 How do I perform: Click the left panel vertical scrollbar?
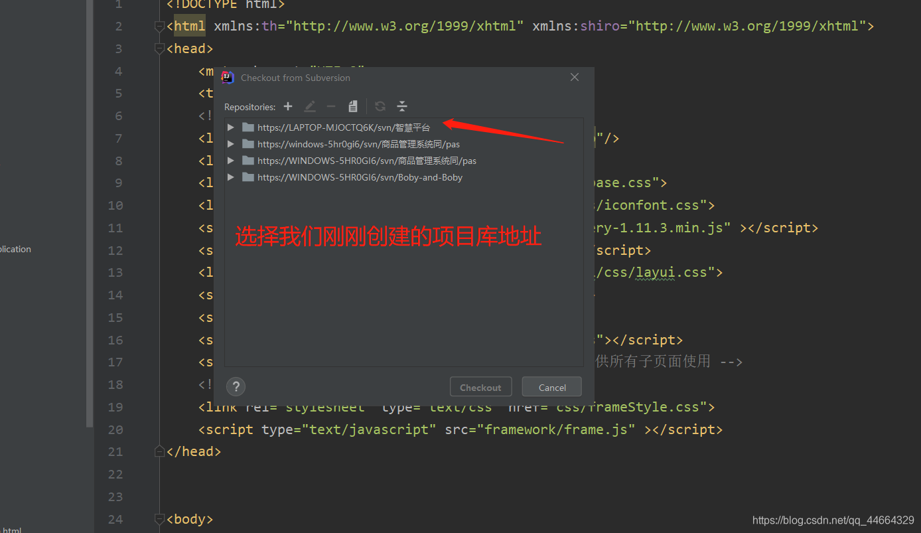pyautogui.click(x=90, y=212)
